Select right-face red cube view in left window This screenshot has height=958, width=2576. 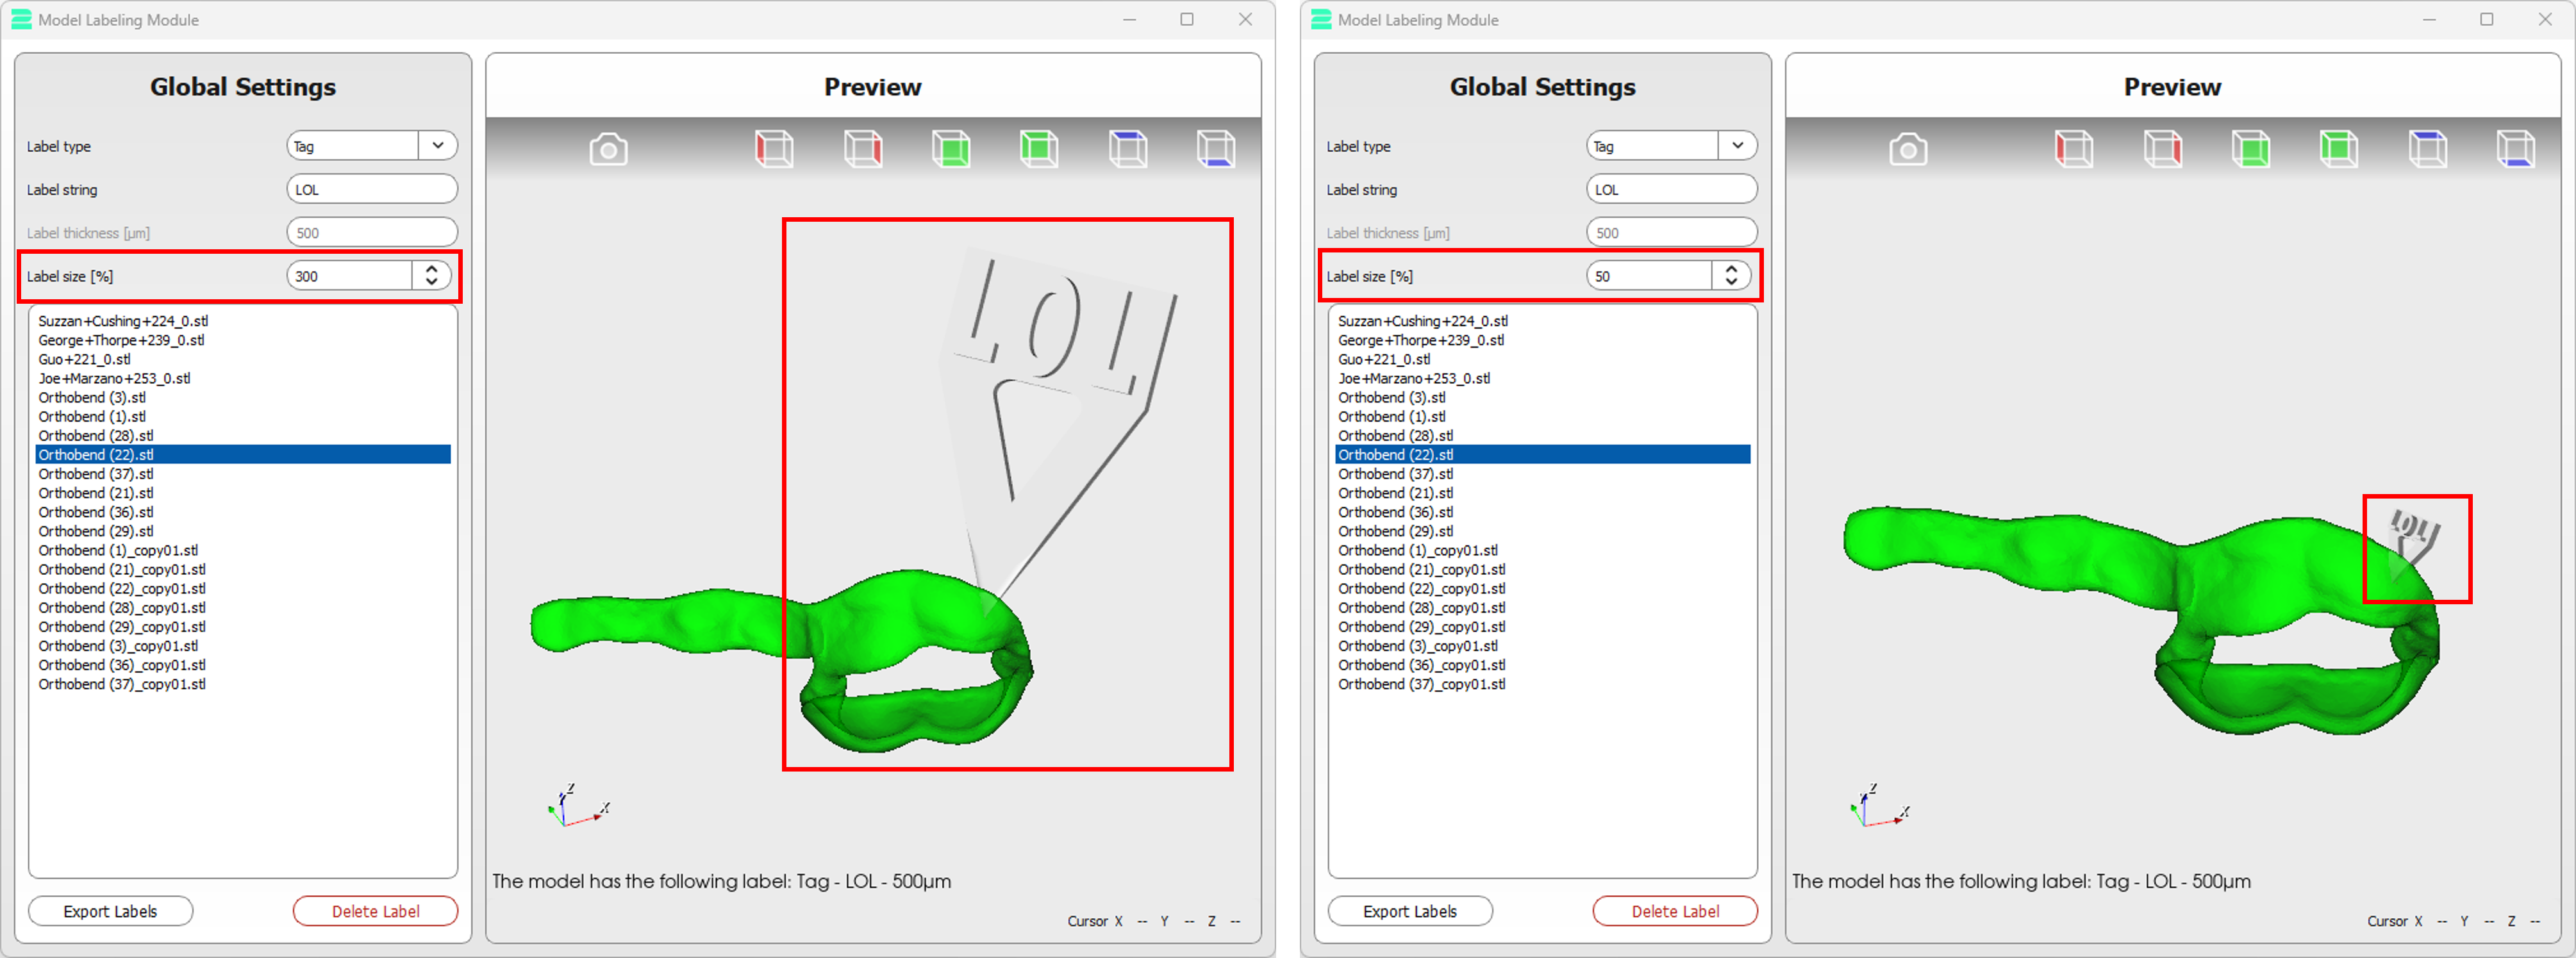[862, 150]
